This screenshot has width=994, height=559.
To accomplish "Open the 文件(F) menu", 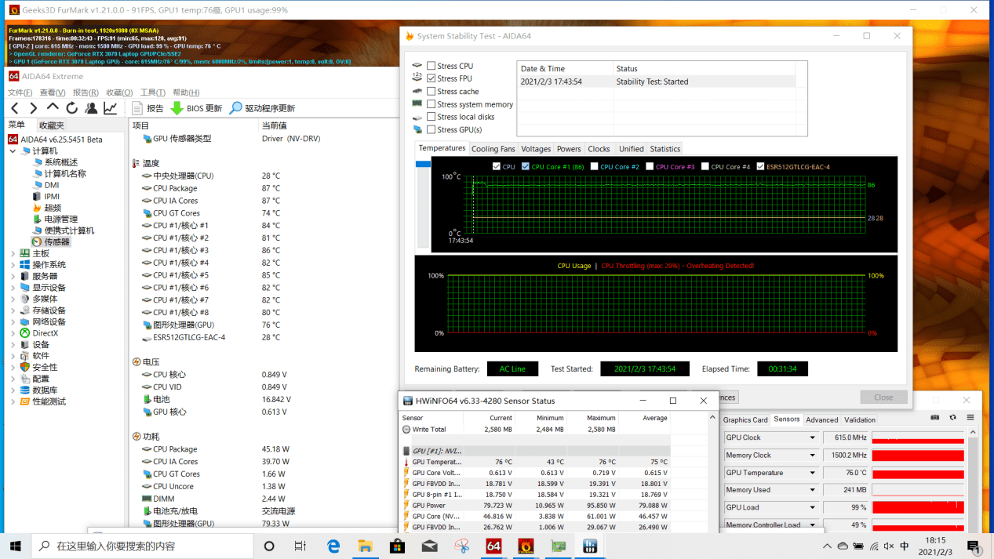I will coord(20,93).
